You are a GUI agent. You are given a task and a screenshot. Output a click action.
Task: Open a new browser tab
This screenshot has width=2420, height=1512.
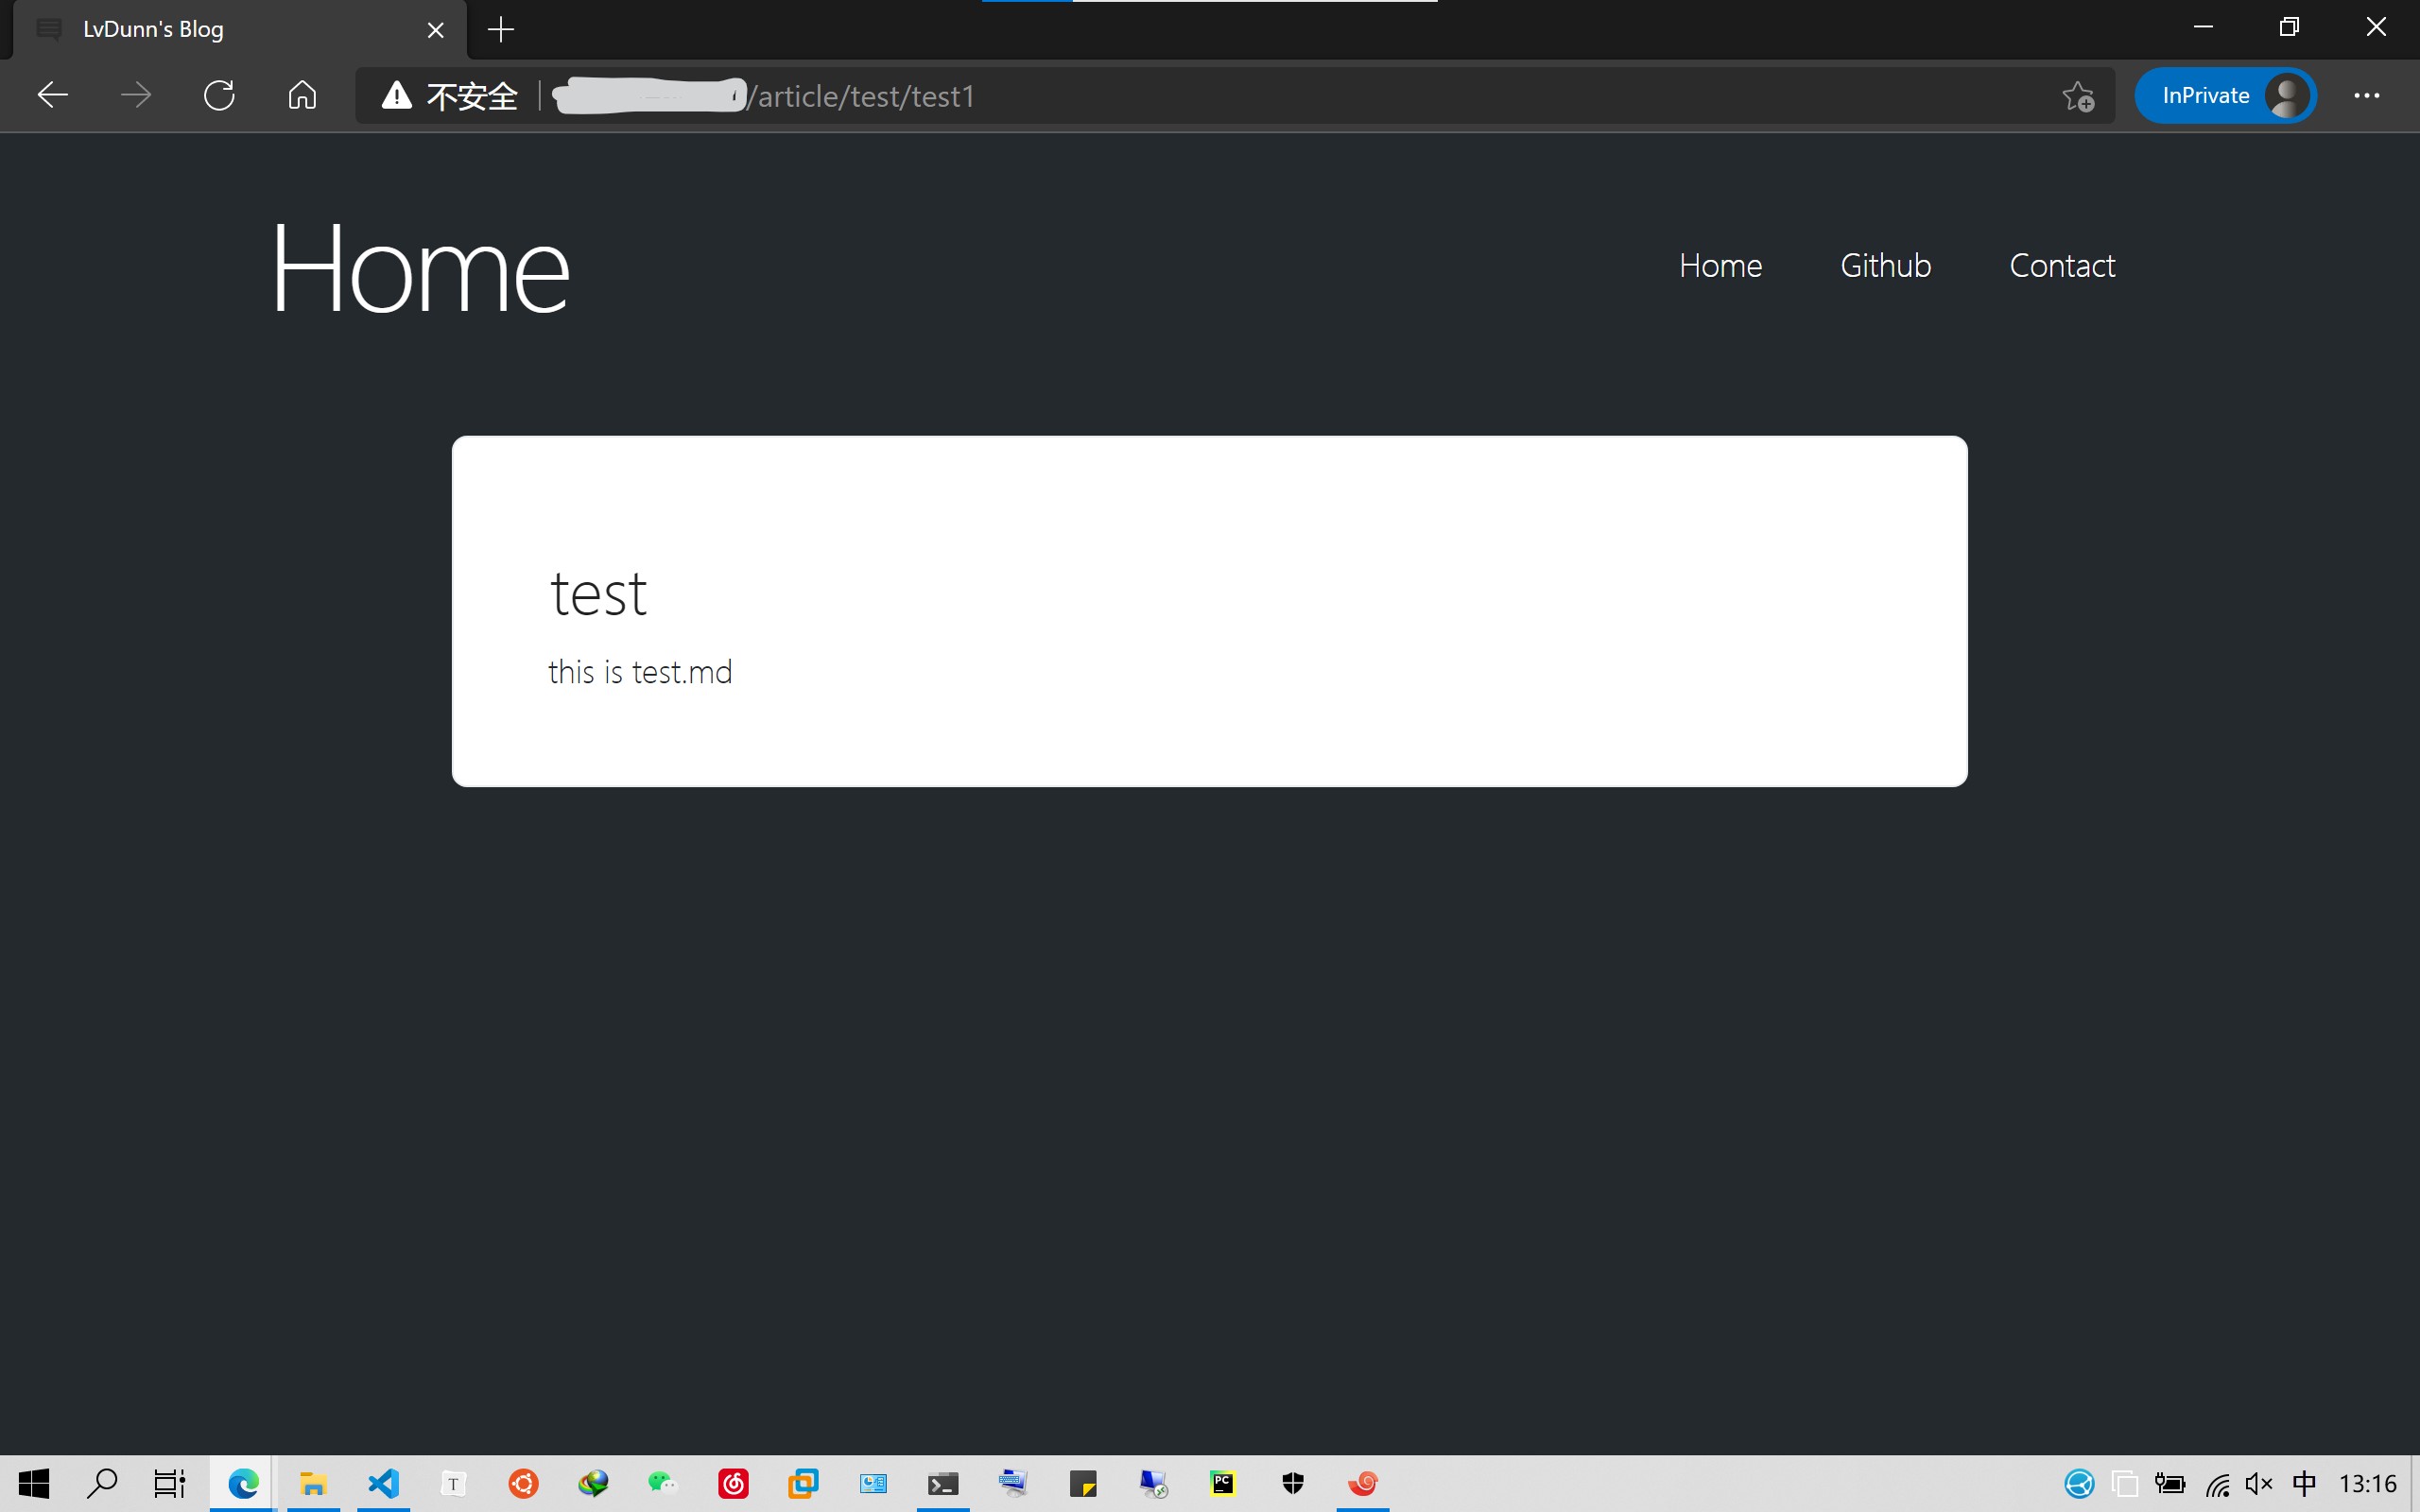point(500,30)
